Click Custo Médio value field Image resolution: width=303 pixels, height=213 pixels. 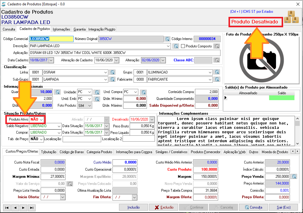pyautogui.click(x=125, y=162)
